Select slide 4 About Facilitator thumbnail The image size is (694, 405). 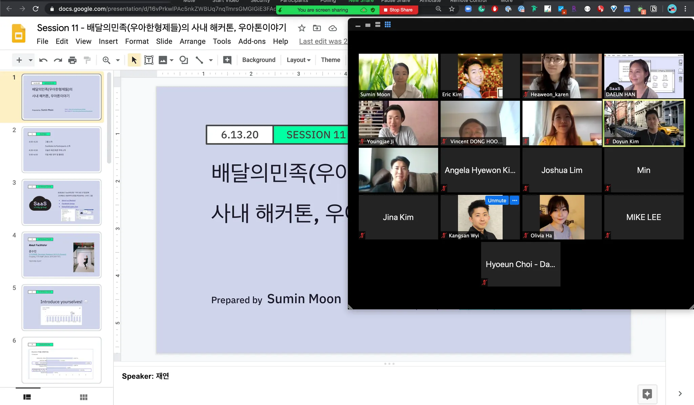tap(61, 255)
